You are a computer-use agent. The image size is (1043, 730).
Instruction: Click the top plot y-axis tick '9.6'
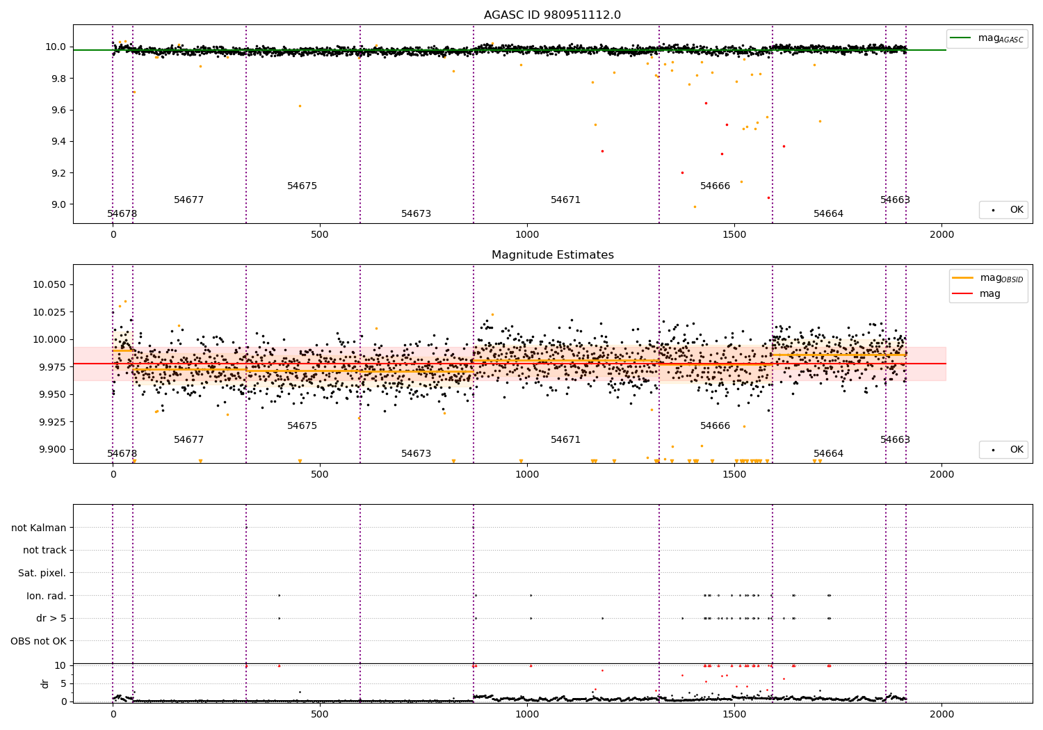pyautogui.click(x=58, y=110)
